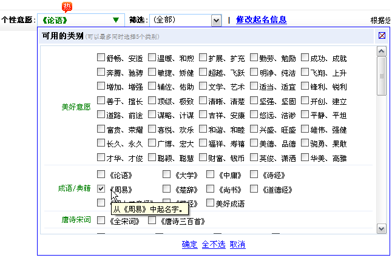Expand the 筛选 combo box set to (全部)

click(216, 20)
